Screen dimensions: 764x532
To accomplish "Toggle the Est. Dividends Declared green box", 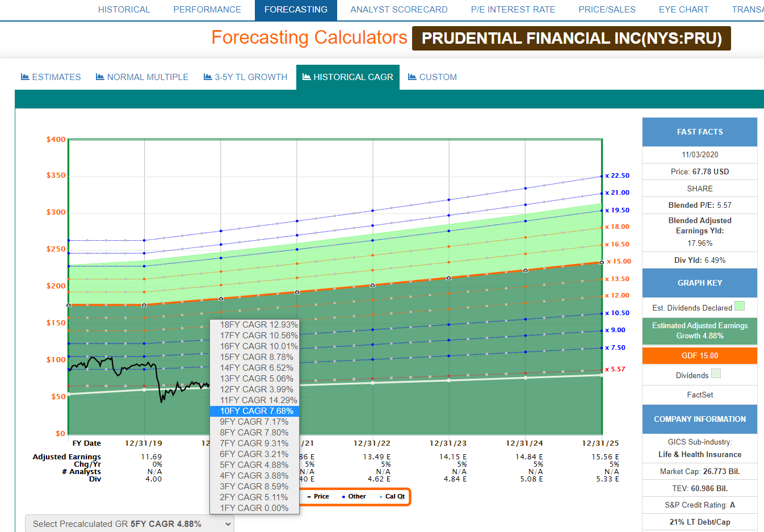I will (740, 306).
